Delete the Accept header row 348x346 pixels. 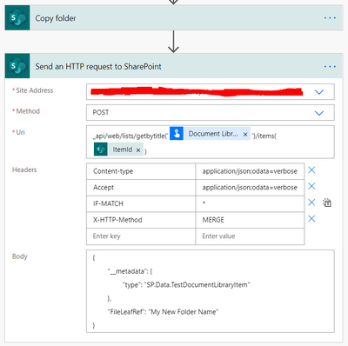coord(311,186)
